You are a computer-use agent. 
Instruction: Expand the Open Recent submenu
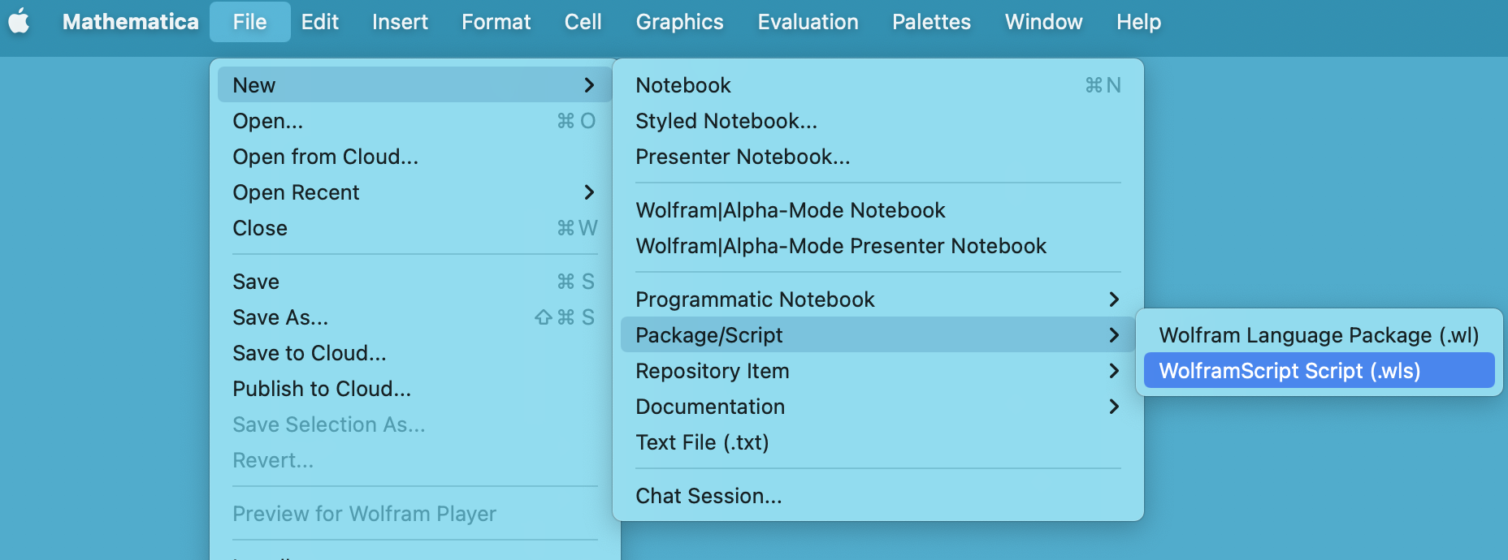[414, 192]
